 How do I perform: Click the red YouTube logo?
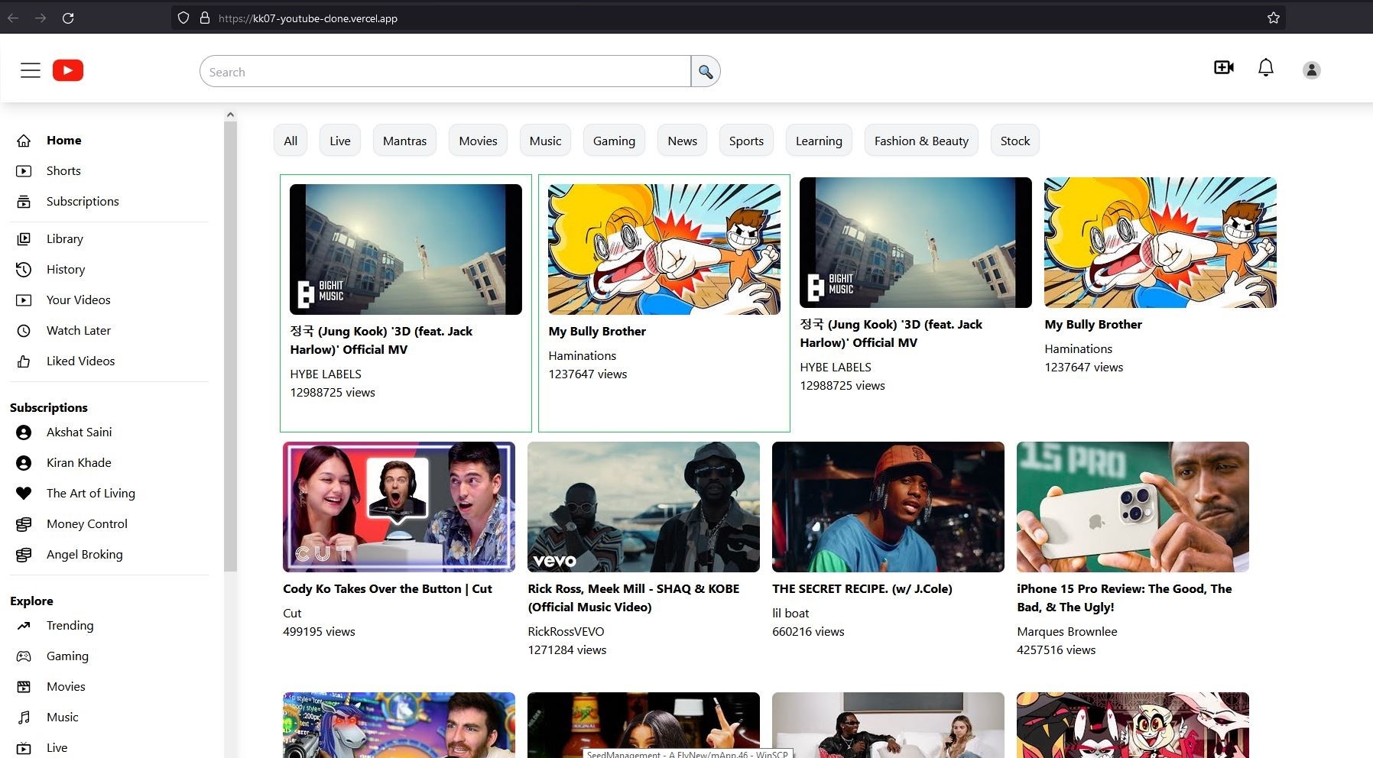pyautogui.click(x=68, y=70)
